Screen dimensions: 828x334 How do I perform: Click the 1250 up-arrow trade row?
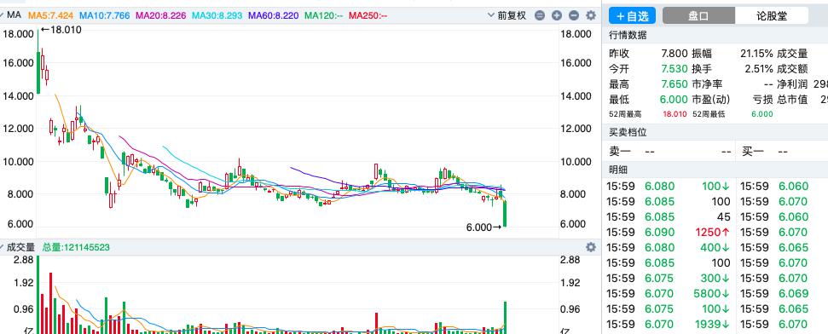pyautogui.click(x=669, y=232)
